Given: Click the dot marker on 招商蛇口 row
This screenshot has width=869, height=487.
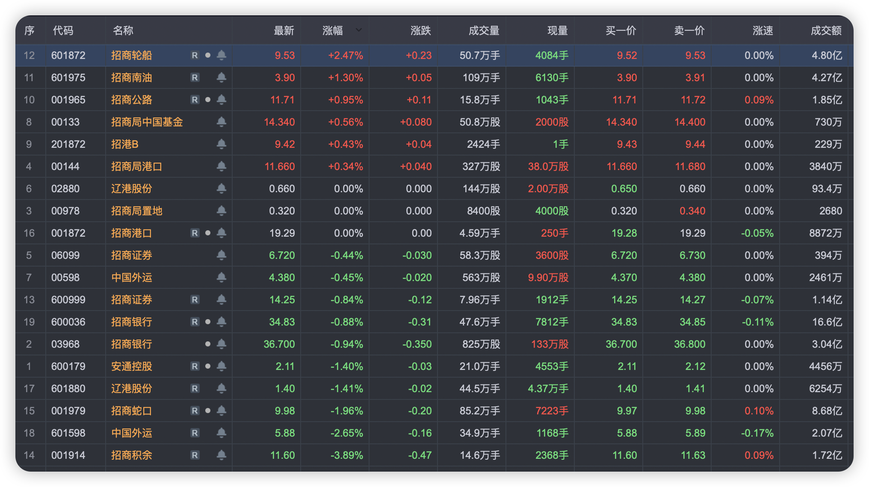Looking at the screenshot, I should 208,411.
